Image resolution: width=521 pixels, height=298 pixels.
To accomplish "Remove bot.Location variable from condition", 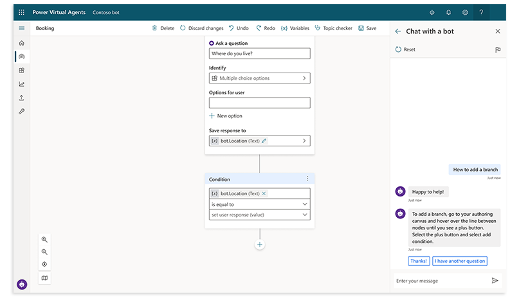I will (264, 193).
